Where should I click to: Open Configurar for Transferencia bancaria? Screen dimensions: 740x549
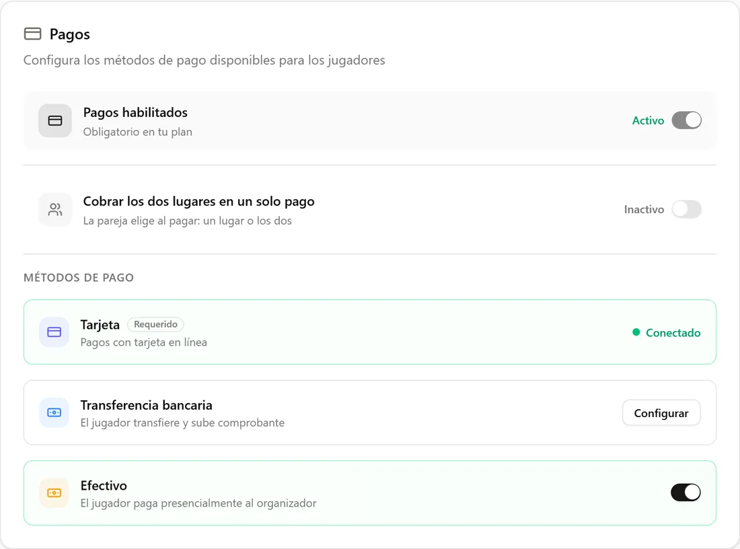pyautogui.click(x=661, y=413)
